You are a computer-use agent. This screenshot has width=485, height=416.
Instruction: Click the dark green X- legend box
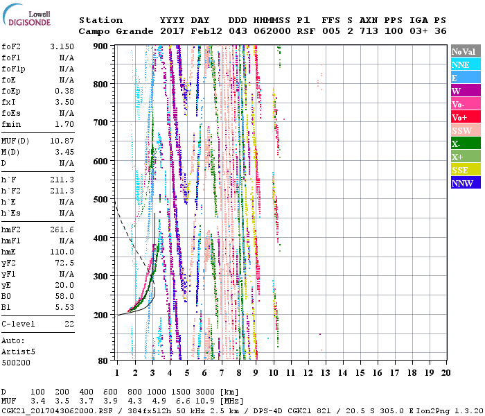[x=466, y=144]
